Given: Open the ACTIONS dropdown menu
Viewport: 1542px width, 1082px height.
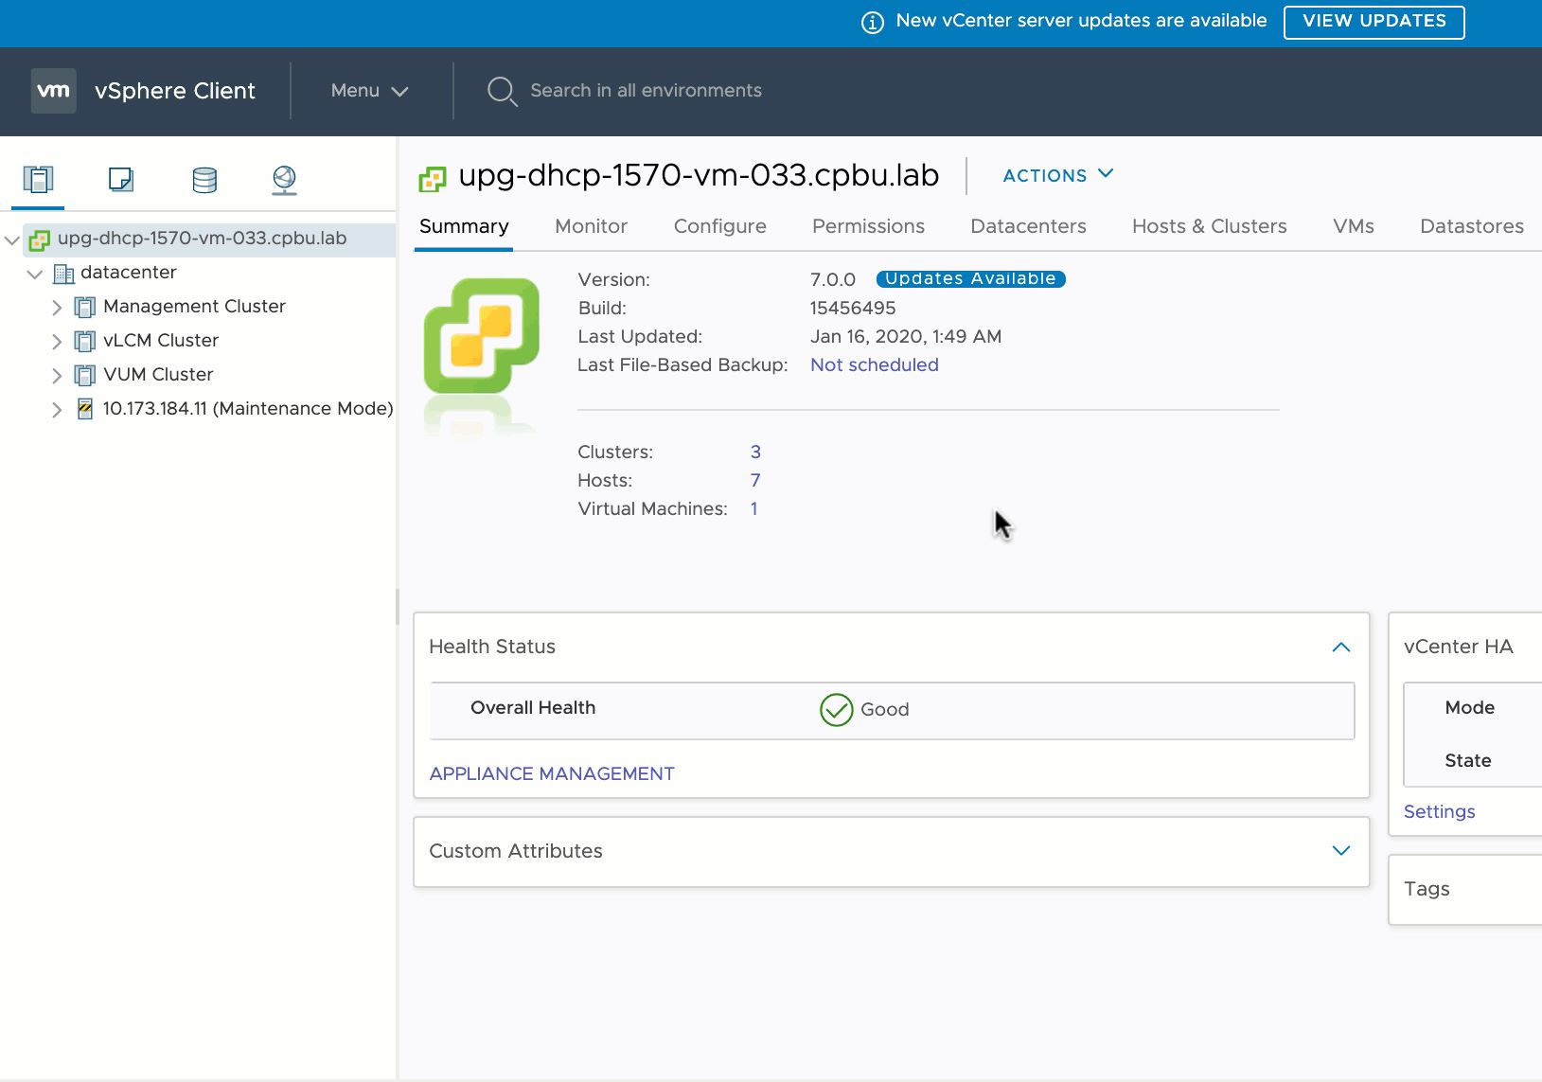Looking at the screenshot, I should pyautogui.click(x=1057, y=175).
